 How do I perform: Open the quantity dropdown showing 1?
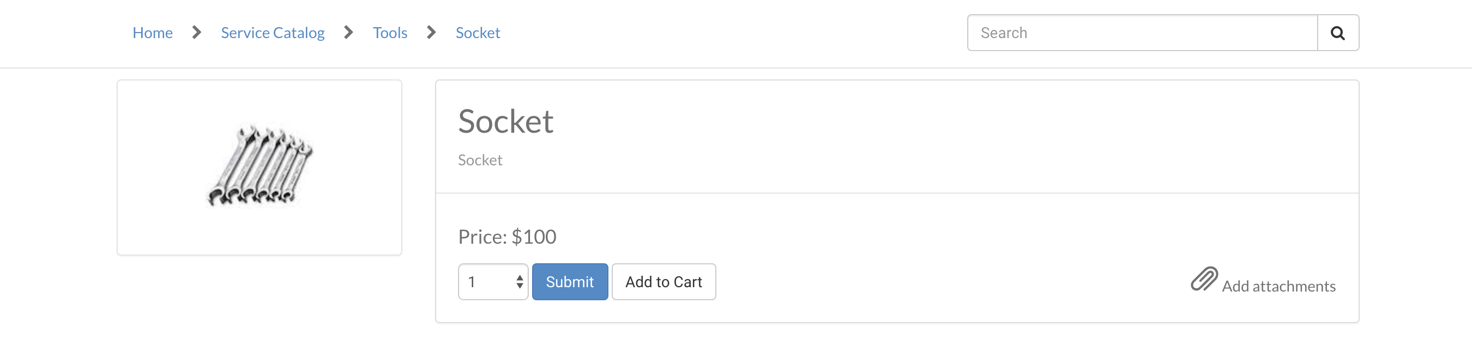(492, 282)
